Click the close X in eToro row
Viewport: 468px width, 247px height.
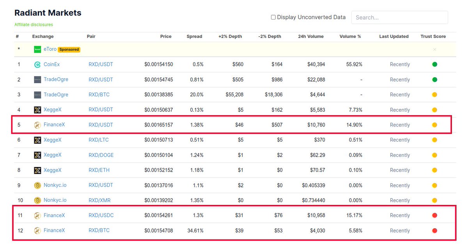(x=434, y=50)
